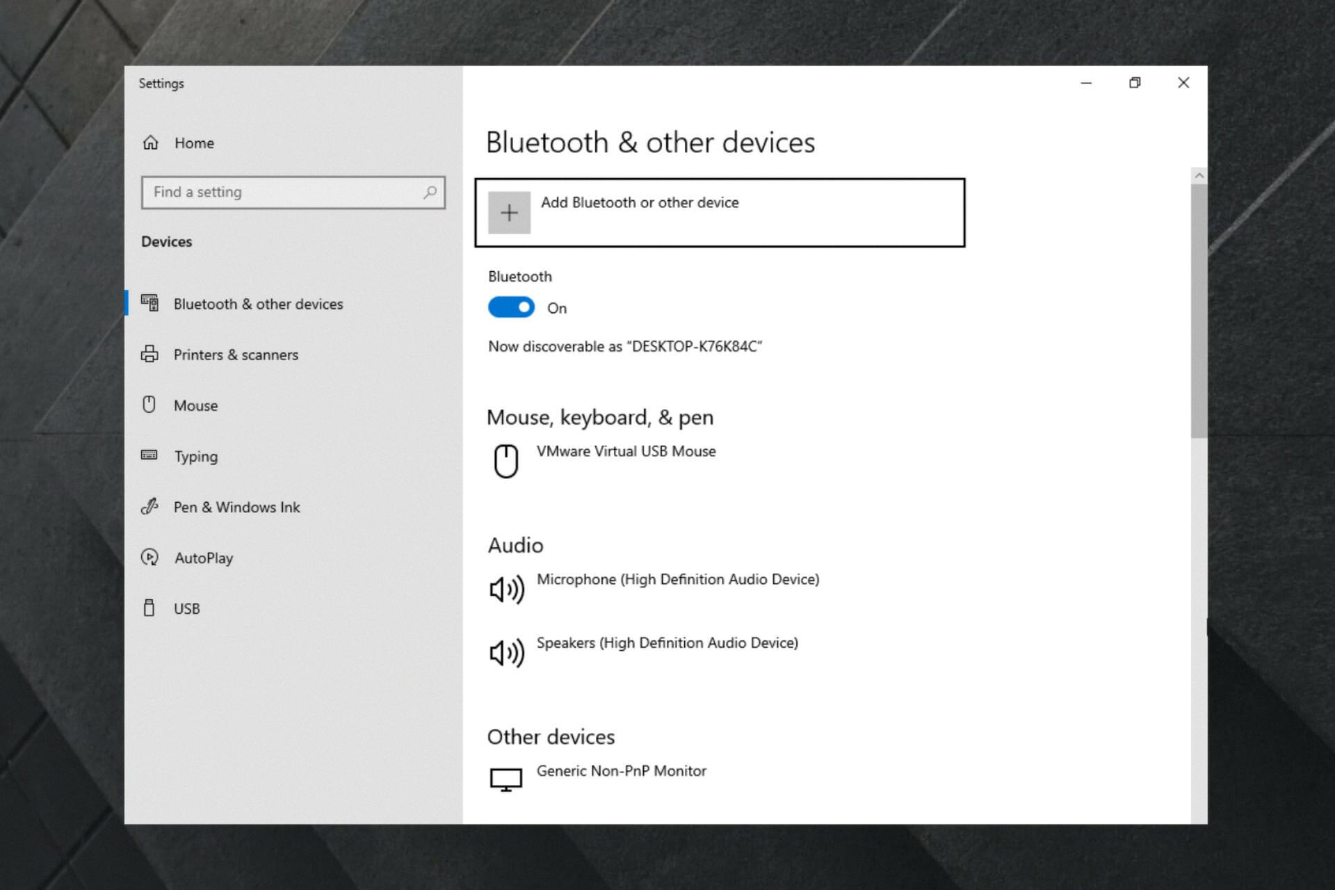This screenshot has height=890, width=1335.
Task: Select the VMware Virtual USB Mouse entry
Action: (626, 451)
